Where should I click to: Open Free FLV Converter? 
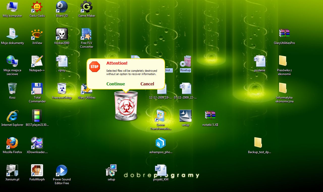pos(87,34)
